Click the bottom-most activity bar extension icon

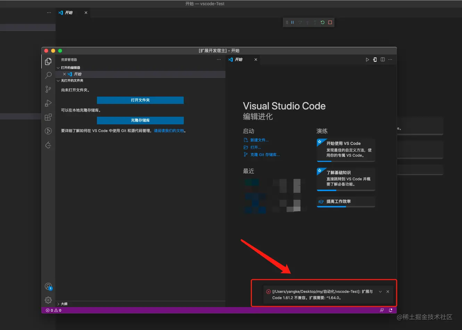click(x=48, y=145)
